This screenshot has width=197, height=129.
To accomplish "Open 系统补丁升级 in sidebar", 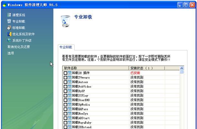I will 22,41.
